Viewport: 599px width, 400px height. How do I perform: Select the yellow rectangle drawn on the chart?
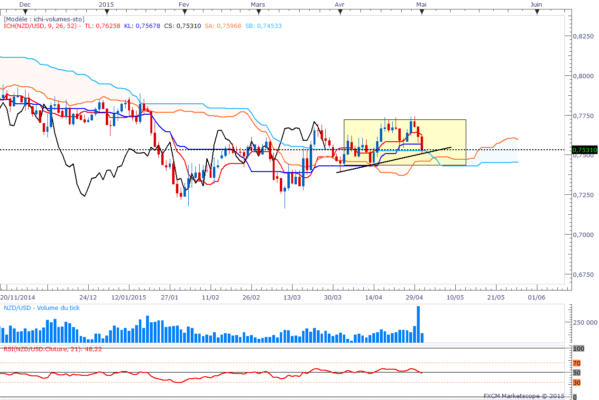[405, 142]
